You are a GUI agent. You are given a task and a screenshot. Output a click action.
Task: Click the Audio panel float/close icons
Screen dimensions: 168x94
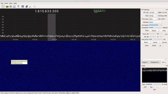[167, 66]
